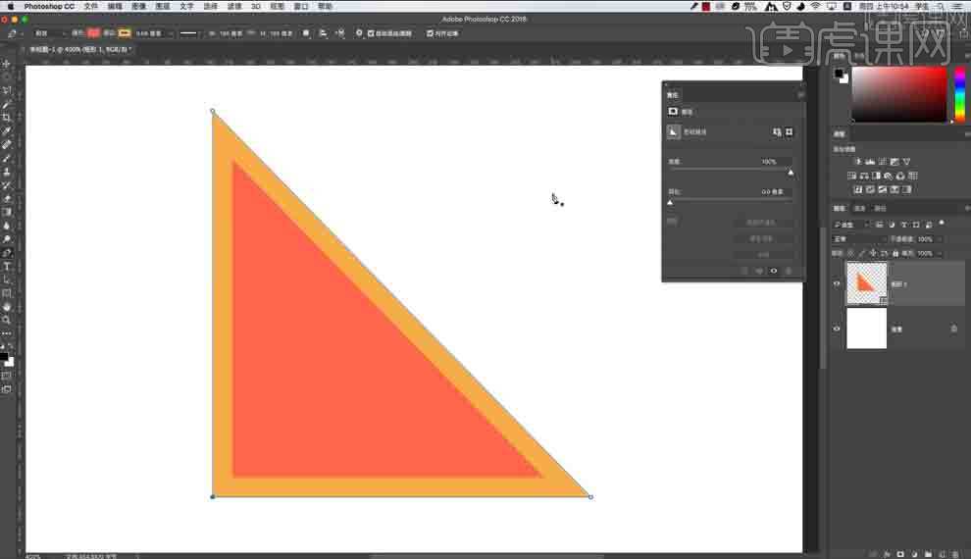This screenshot has height=559, width=971.
Task: Select the Brush tool
Action: coord(7,158)
